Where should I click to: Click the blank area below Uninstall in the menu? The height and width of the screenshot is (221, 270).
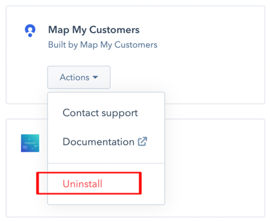106,199
